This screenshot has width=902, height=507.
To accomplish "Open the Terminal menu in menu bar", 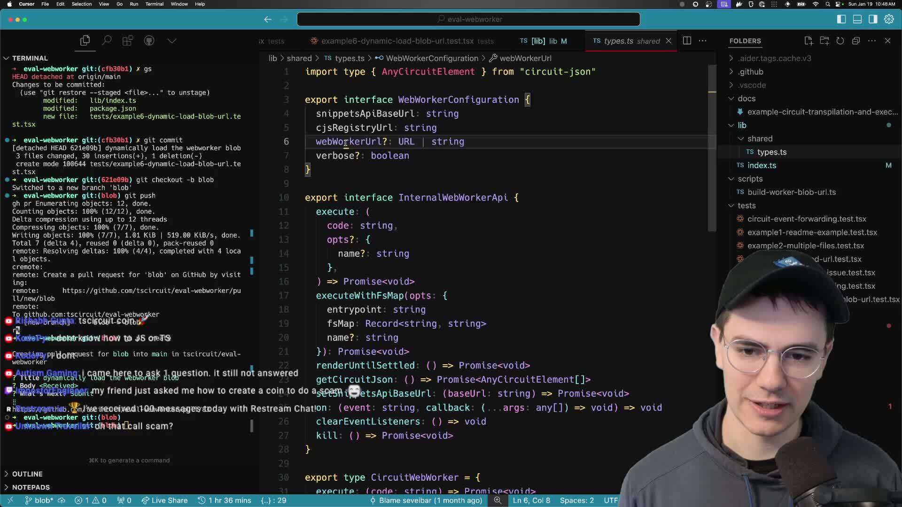I will pyautogui.click(x=154, y=4).
